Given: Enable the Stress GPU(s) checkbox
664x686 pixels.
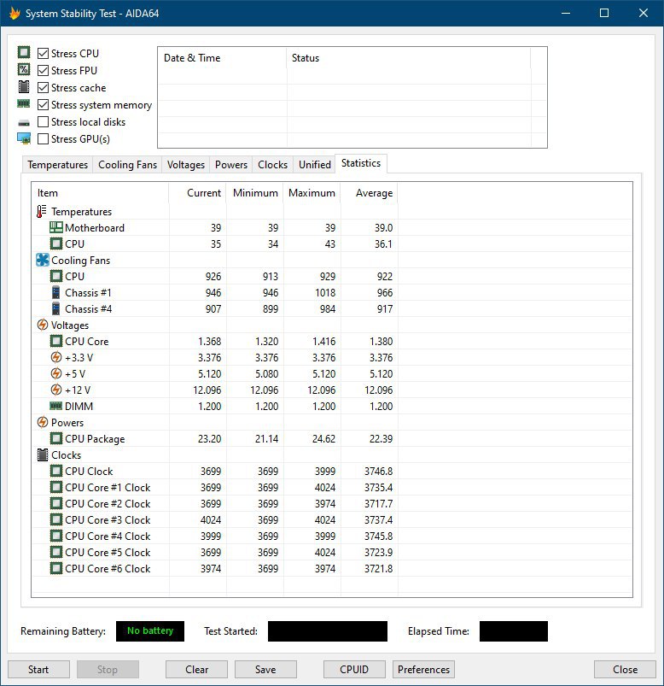Looking at the screenshot, I should [x=43, y=138].
